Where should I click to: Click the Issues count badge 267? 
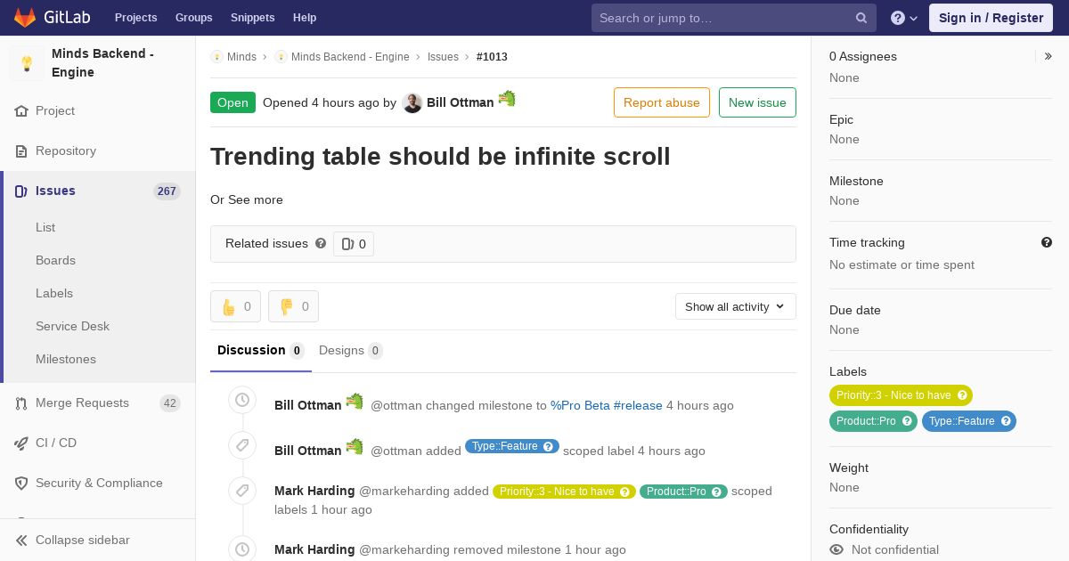(167, 191)
